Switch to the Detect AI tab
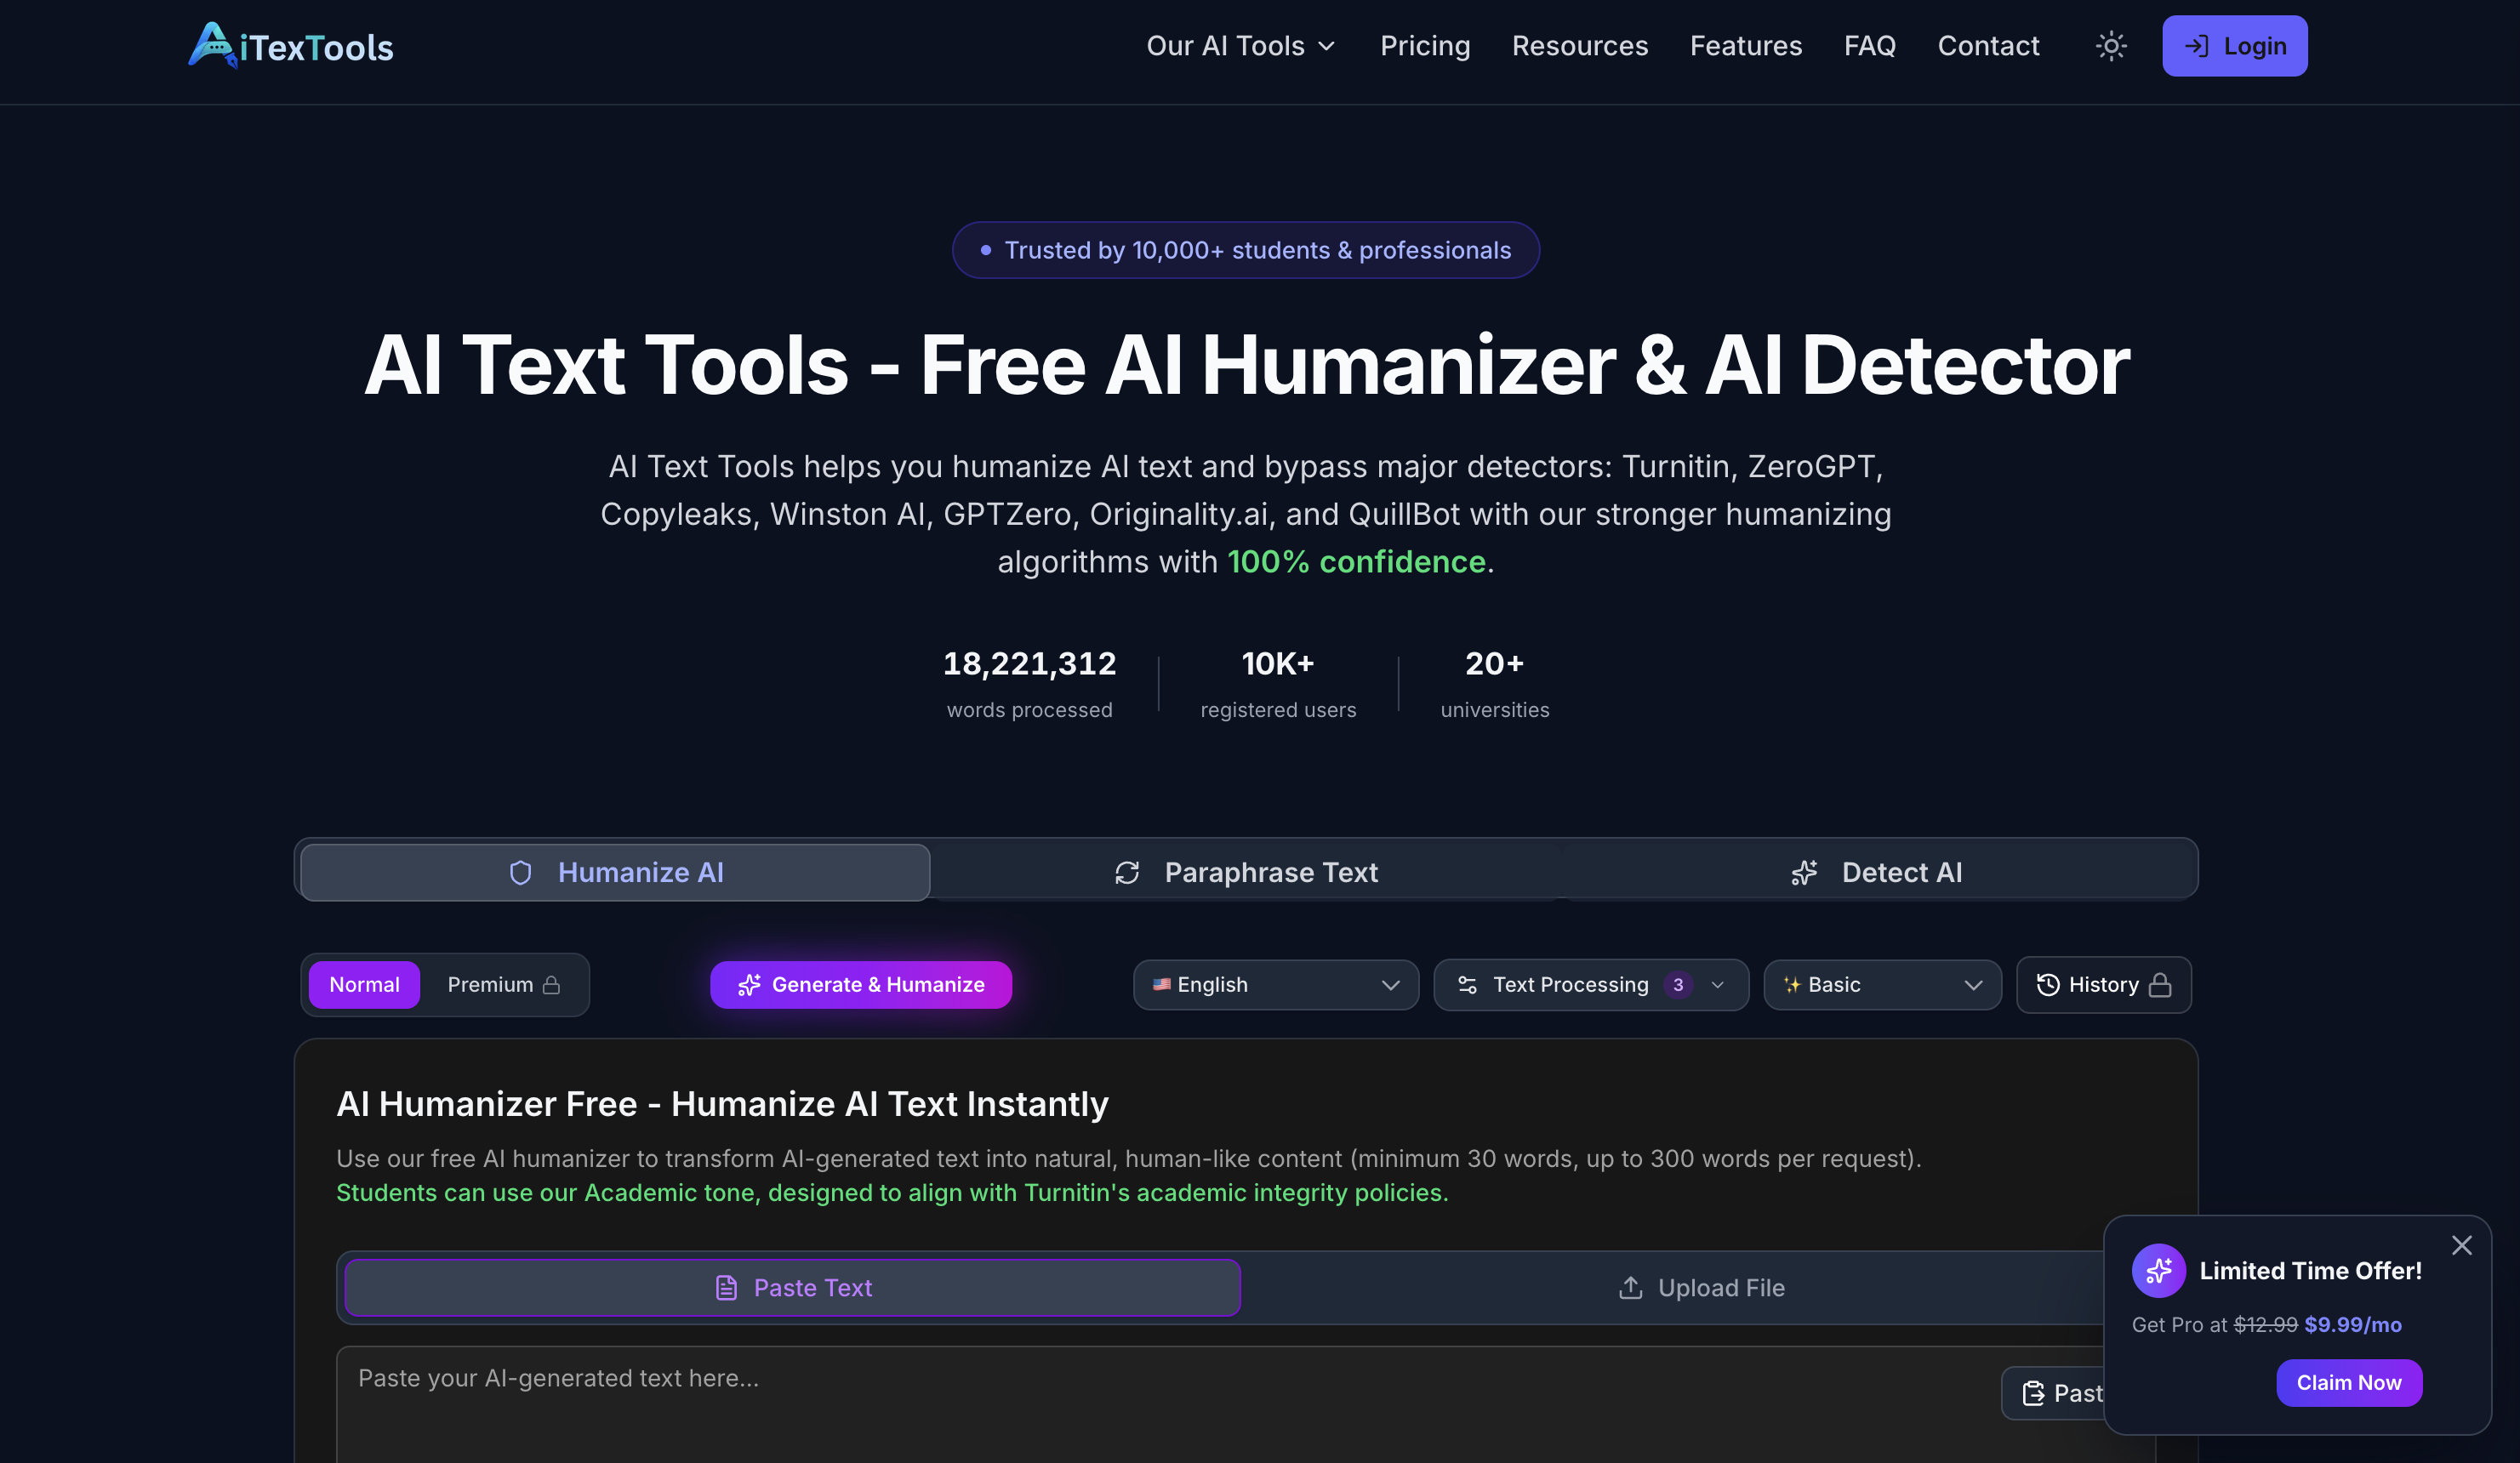This screenshot has height=1463, width=2520. tap(1876, 873)
